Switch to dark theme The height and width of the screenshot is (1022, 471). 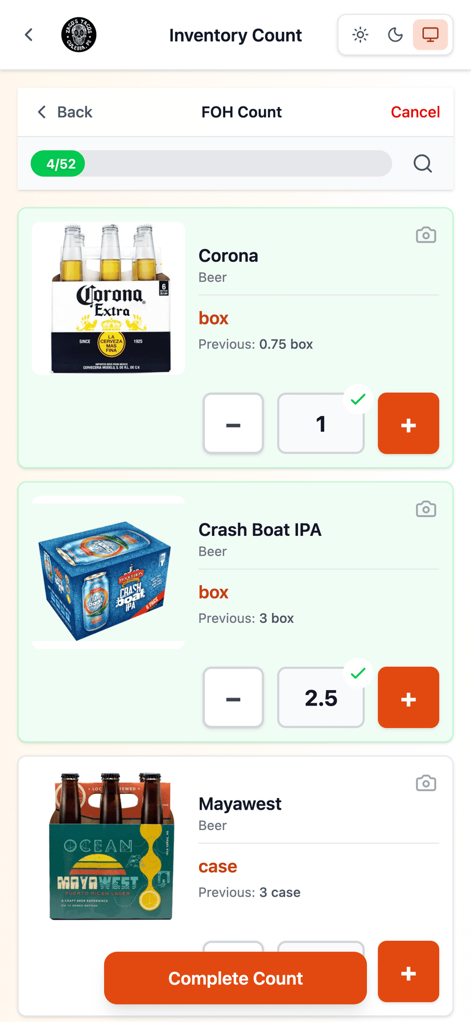click(x=395, y=35)
